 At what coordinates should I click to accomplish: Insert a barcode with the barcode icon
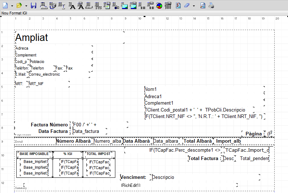(x=141, y=5)
